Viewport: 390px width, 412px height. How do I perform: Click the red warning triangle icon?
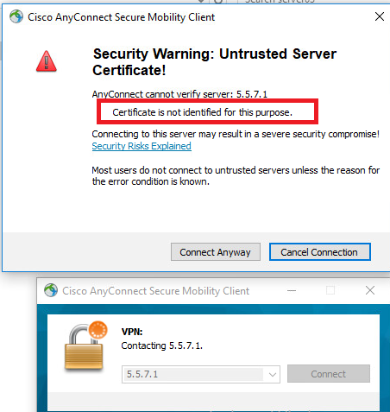coord(47,61)
